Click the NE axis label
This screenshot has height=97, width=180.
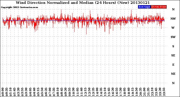click(x=173, y=74)
